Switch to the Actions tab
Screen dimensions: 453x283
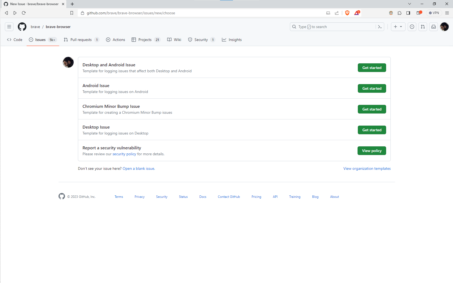[x=115, y=40]
